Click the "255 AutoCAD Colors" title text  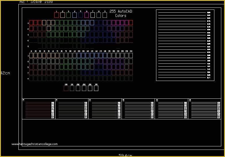click(x=121, y=13)
